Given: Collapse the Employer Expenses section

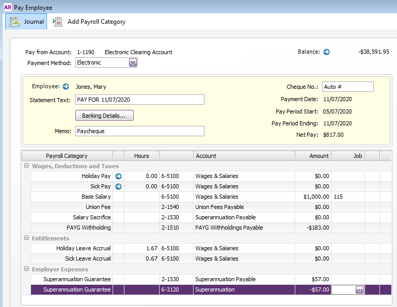Looking at the screenshot, I should click(x=26, y=269).
